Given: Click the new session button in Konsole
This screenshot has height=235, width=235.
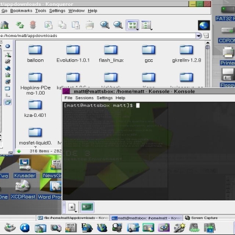Looking at the screenshot, I should (x=72, y=207).
